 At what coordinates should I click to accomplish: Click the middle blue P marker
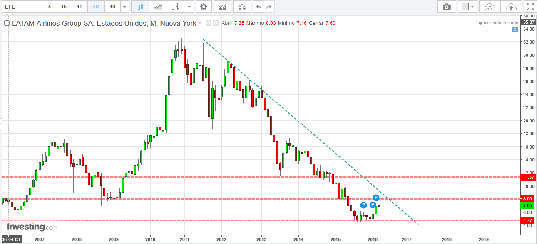(x=373, y=205)
